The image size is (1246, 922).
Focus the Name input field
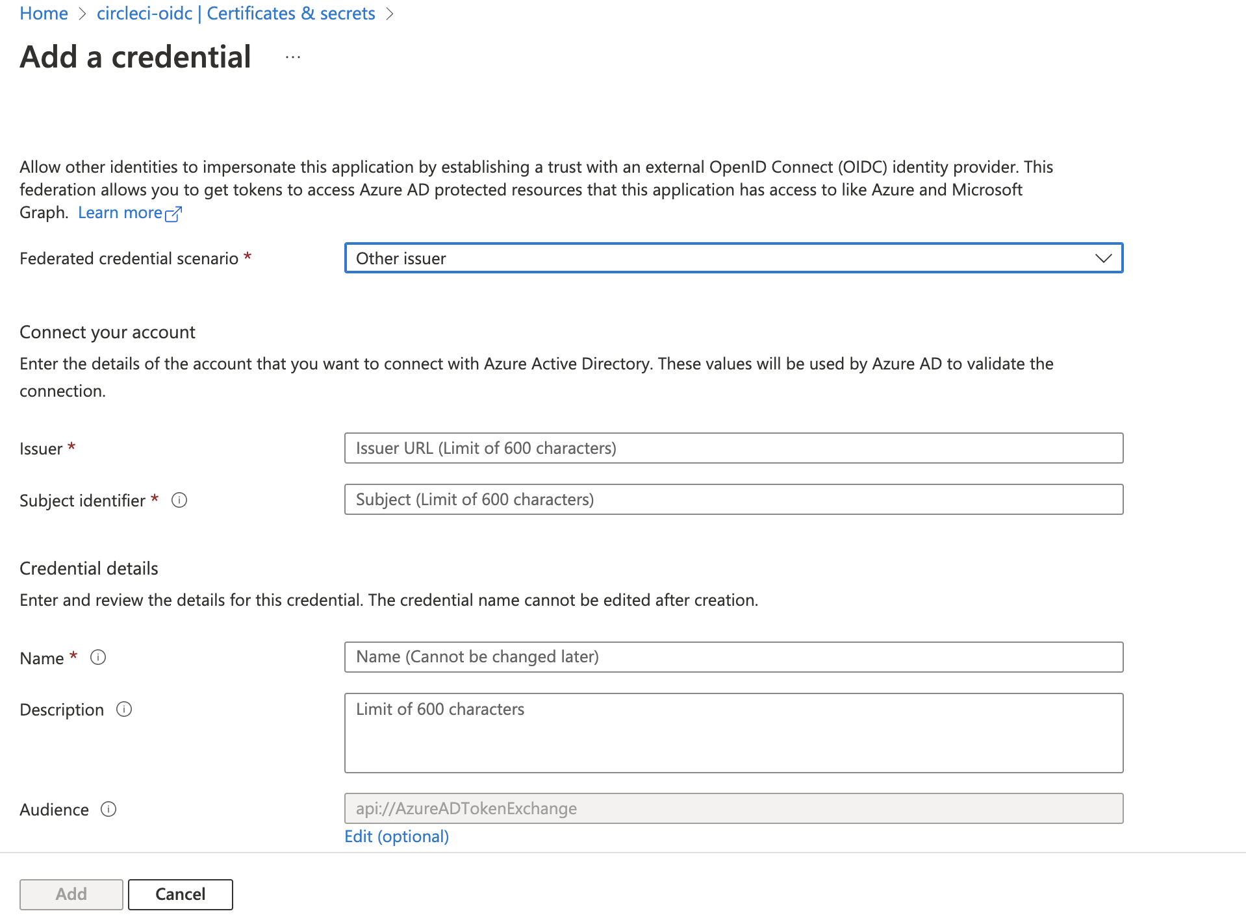[x=733, y=657]
